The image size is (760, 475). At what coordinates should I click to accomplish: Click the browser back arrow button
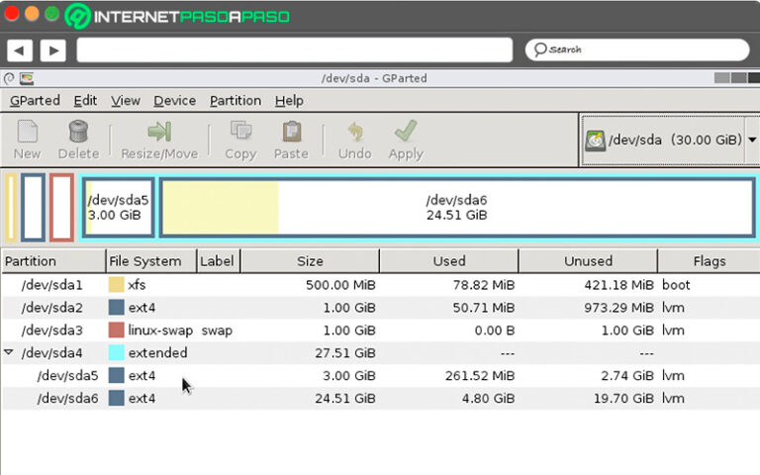(x=20, y=49)
